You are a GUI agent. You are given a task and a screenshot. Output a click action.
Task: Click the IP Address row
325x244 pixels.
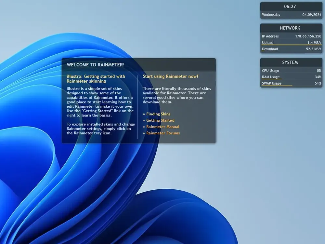(291, 36)
